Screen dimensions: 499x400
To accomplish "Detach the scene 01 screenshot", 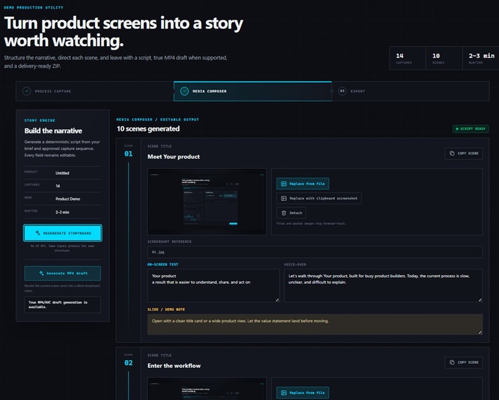I will pyautogui.click(x=291, y=213).
